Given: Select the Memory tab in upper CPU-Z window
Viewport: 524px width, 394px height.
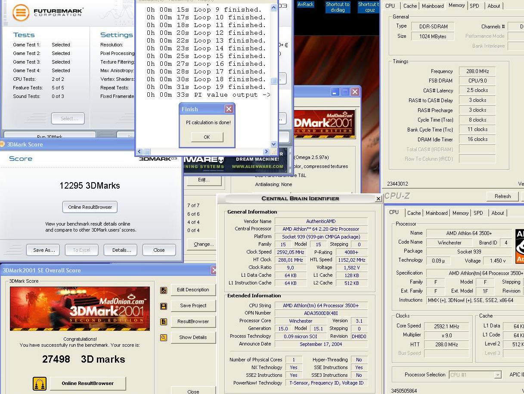Looking at the screenshot, I should [456, 6].
